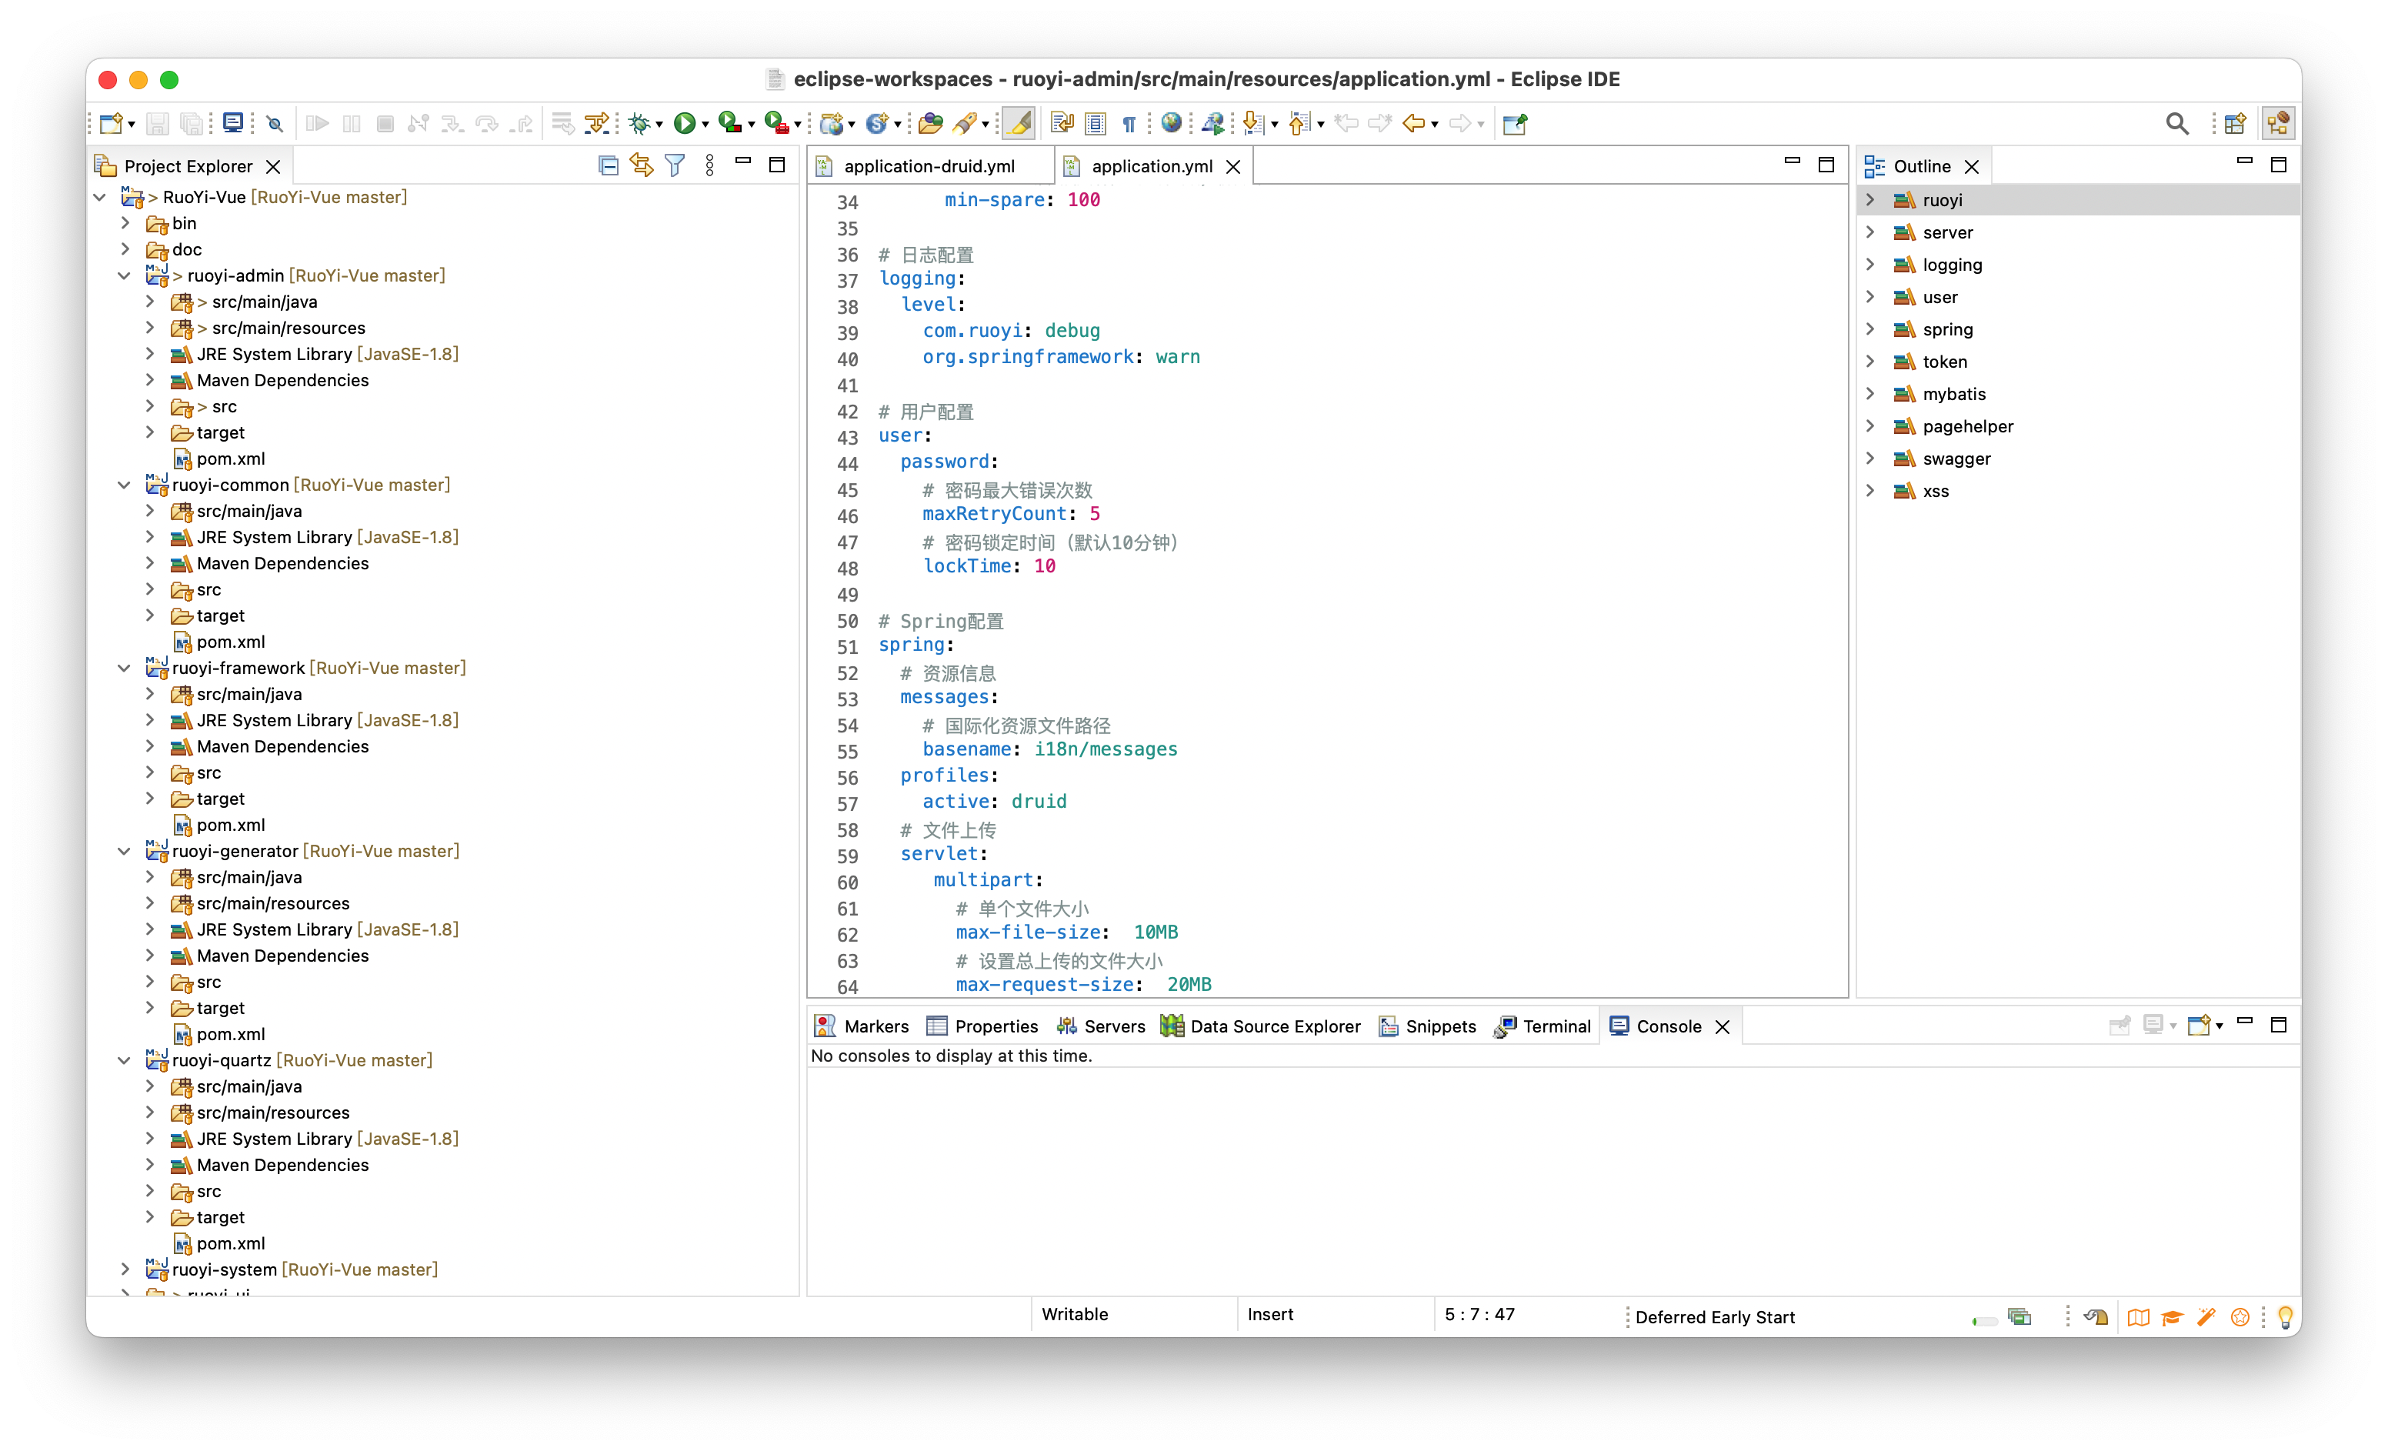Open the toolbar Search magnifier
This screenshot has width=2388, height=1451.
2176,123
